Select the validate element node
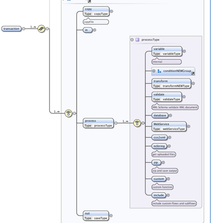Viewport: 217px width, 223px height. coord(167,97)
